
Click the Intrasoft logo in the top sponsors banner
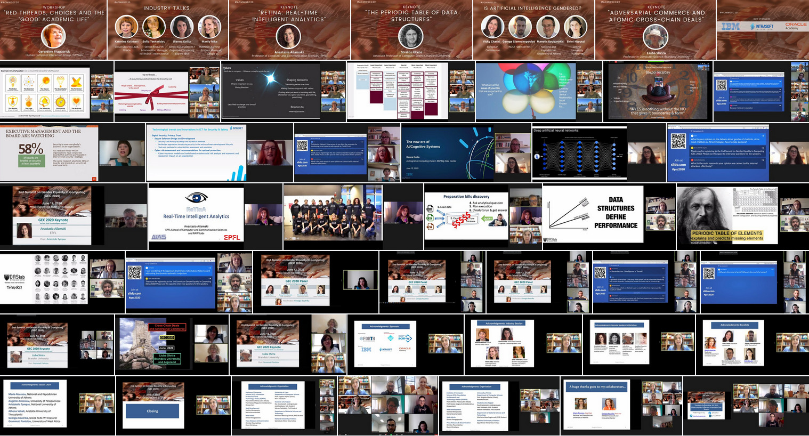pos(763,26)
